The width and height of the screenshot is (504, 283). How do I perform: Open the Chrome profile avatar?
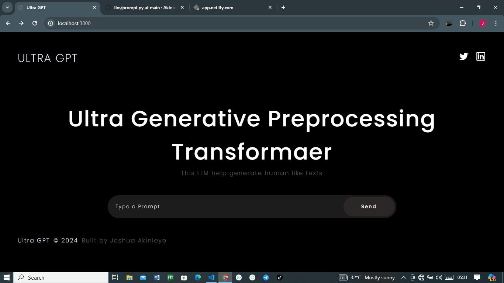coord(483,23)
